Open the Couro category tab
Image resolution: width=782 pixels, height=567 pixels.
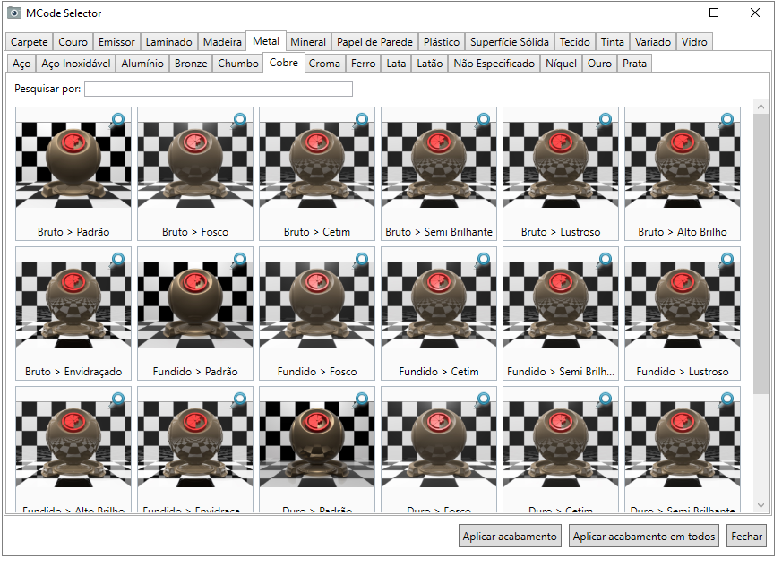click(x=73, y=42)
